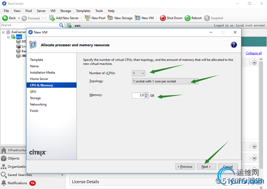The width and height of the screenshot is (267, 189).
Task: Open the Pool menu
Action: [x=28, y=11]
